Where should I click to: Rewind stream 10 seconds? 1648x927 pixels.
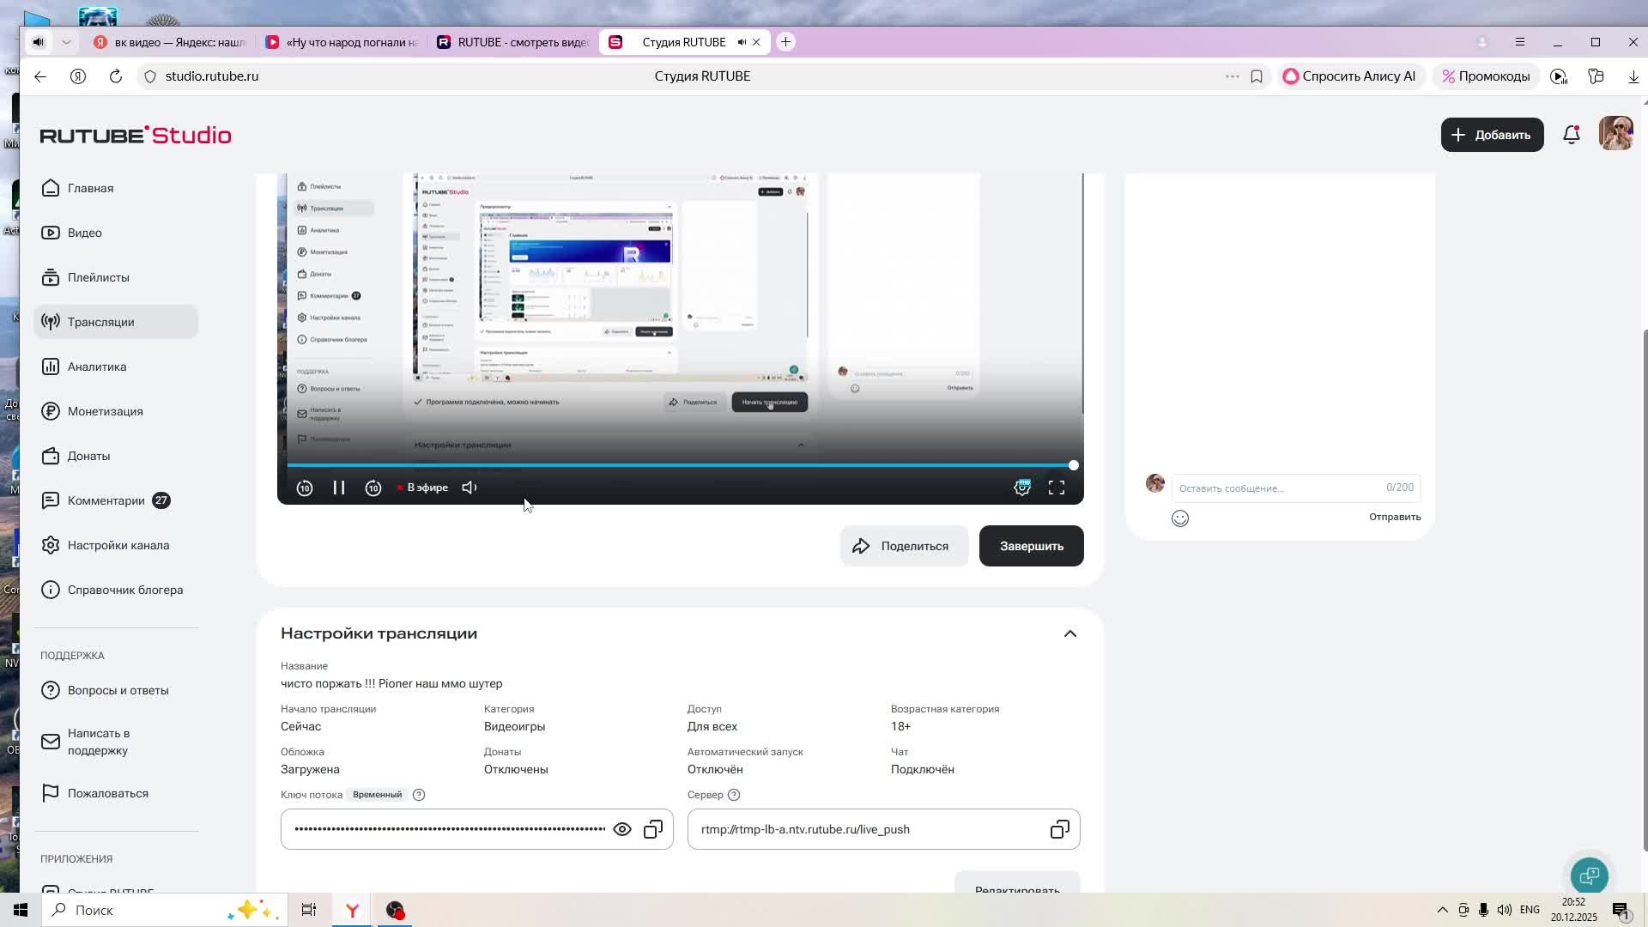pos(305,488)
